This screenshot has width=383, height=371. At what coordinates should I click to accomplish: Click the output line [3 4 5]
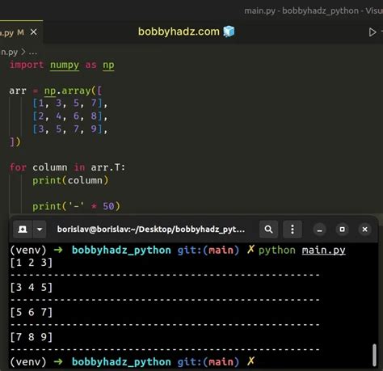[x=32, y=288]
